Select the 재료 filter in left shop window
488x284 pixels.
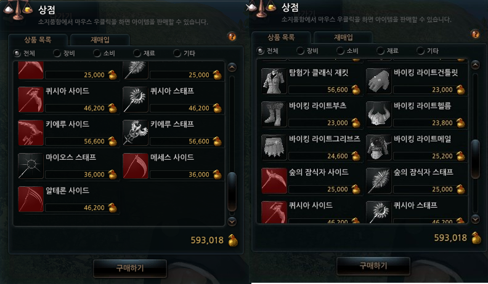[144, 53]
